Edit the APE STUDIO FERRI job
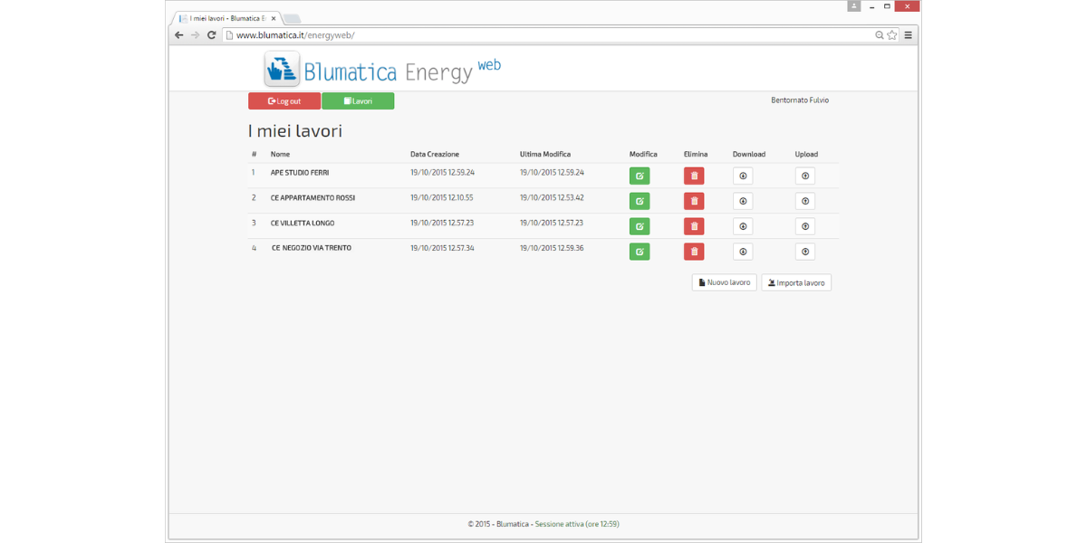The height and width of the screenshot is (543, 1087). tap(640, 176)
